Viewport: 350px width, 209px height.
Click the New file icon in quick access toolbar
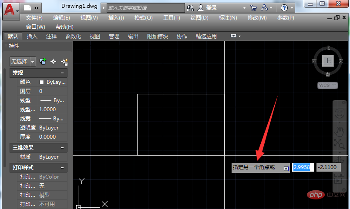pyautogui.click(x=27, y=8)
